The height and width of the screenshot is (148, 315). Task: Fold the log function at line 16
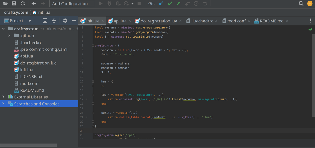tap(93, 95)
